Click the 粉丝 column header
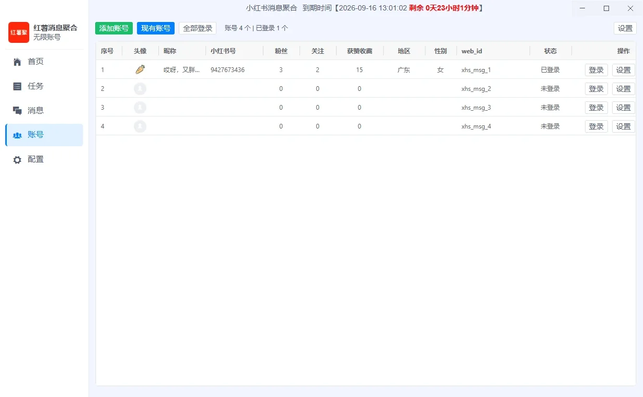 point(281,51)
